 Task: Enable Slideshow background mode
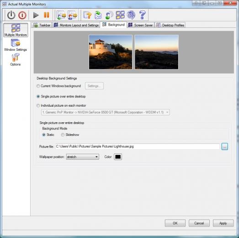click(63, 135)
